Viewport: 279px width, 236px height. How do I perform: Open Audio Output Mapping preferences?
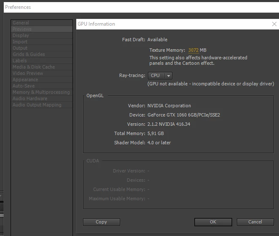tap(42, 105)
